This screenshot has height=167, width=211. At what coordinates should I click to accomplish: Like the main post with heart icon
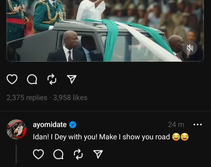click(12, 79)
